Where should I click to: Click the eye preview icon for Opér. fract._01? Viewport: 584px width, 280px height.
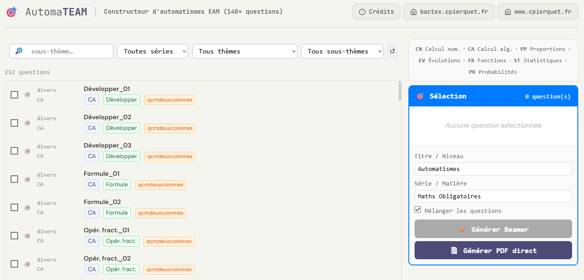[x=27, y=236]
